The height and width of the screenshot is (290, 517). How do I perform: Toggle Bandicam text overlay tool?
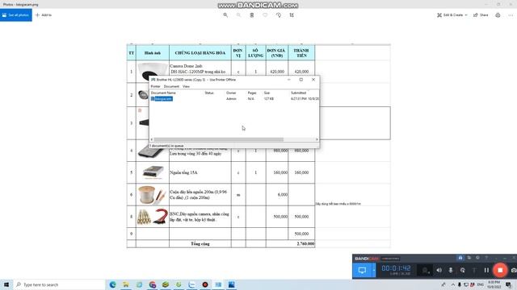click(474, 271)
